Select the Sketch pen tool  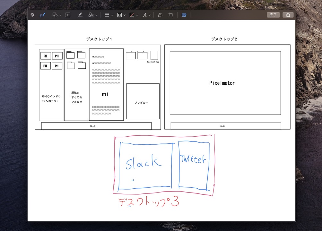click(42, 15)
